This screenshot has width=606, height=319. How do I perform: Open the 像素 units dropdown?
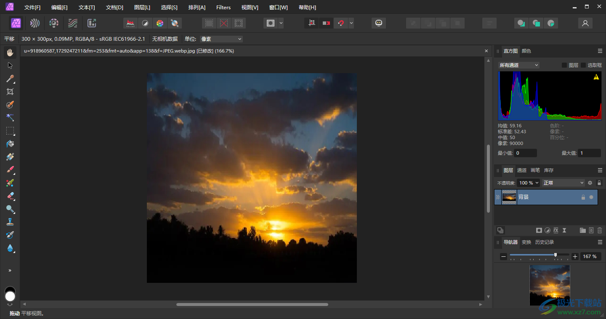(x=221, y=39)
